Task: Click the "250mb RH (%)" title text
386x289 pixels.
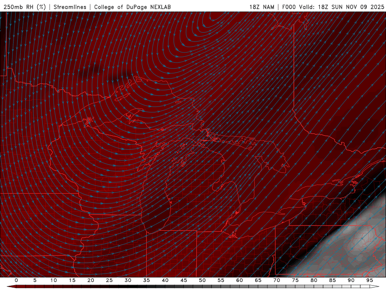Action: click(x=25, y=7)
